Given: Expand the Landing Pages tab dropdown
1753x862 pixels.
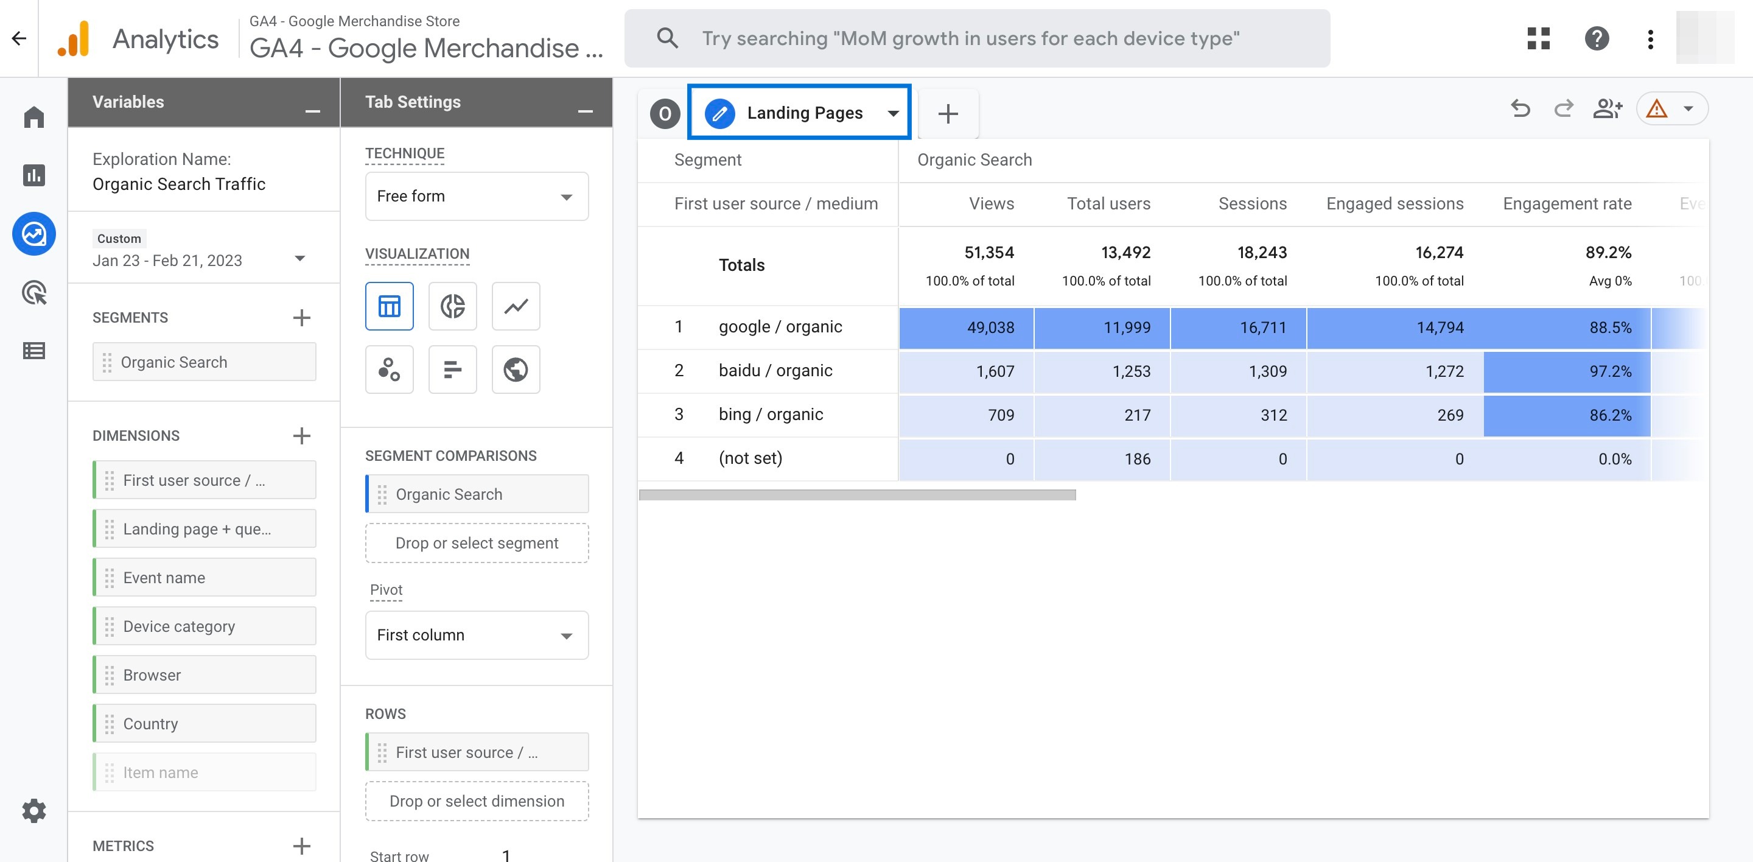Looking at the screenshot, I should (894, 112).
